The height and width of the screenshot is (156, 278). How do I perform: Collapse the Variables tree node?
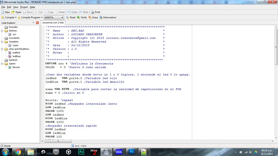click(2, 42)
